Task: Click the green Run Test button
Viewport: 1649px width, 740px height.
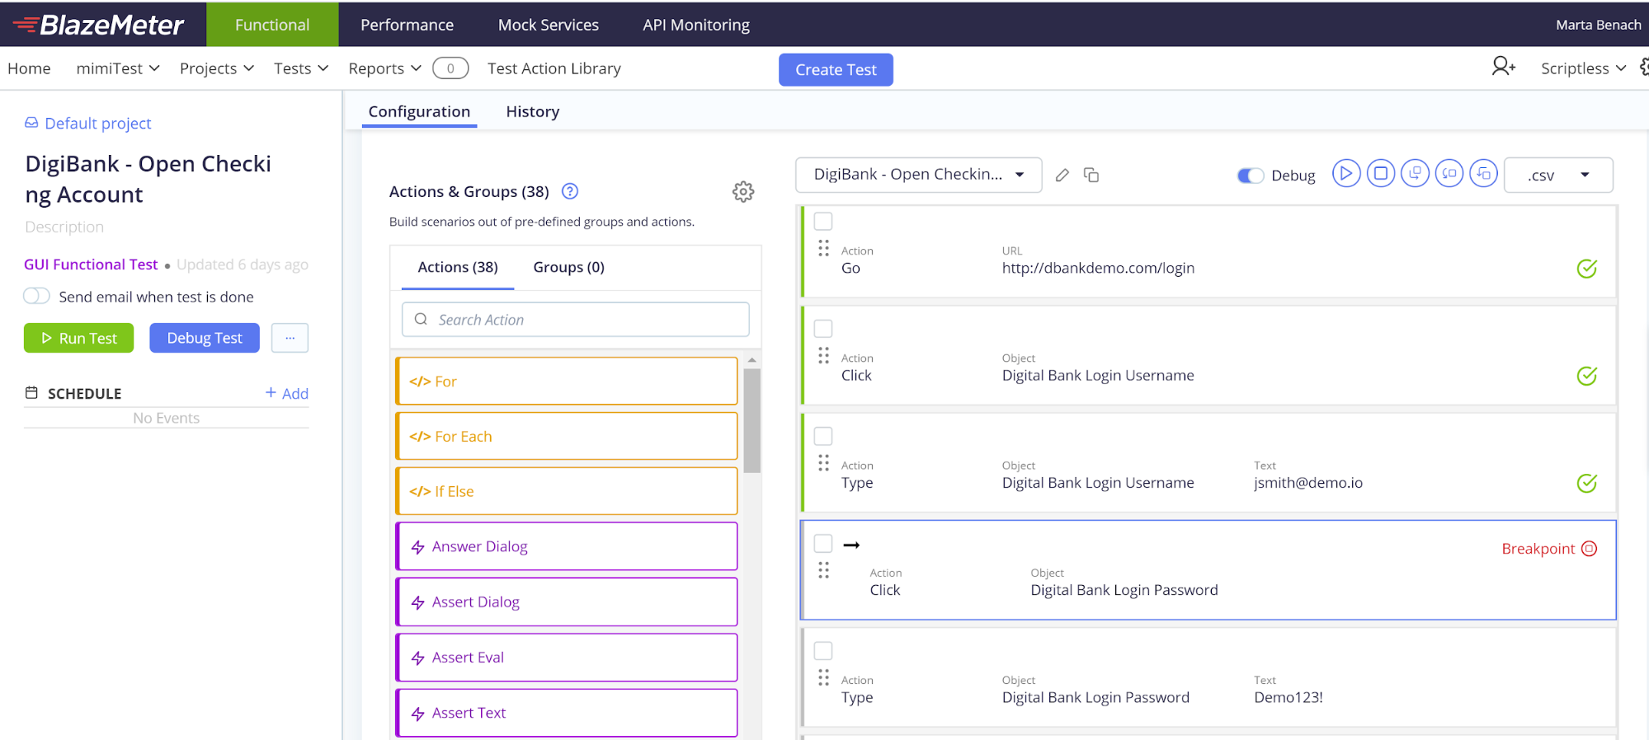Action: pos(78,338)
